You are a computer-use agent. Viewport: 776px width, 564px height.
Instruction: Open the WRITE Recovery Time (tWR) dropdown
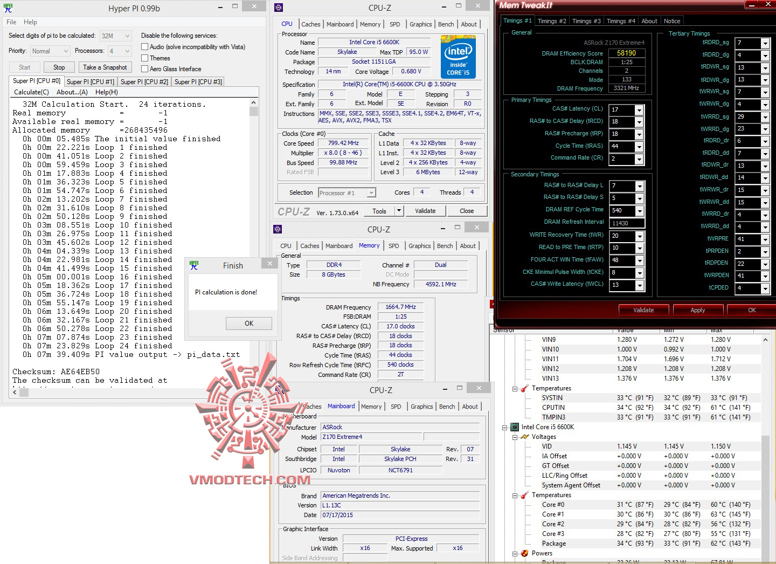click(640, 236)
